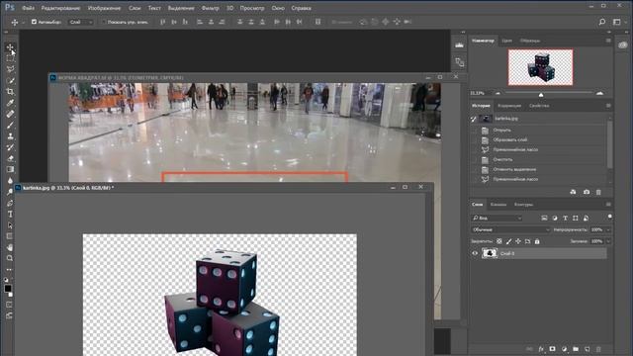Toggle Auto-Select checkbox in options bar
Viewport: 633px width, 356px height.
point(34,22)
